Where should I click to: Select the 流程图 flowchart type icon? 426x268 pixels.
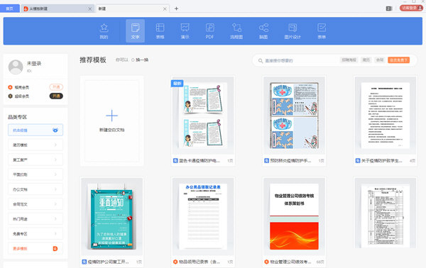[236, 31]
